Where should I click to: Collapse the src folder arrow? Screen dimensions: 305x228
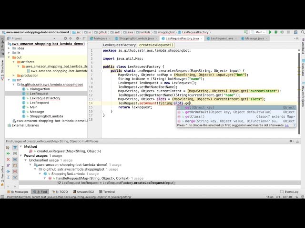9,80
